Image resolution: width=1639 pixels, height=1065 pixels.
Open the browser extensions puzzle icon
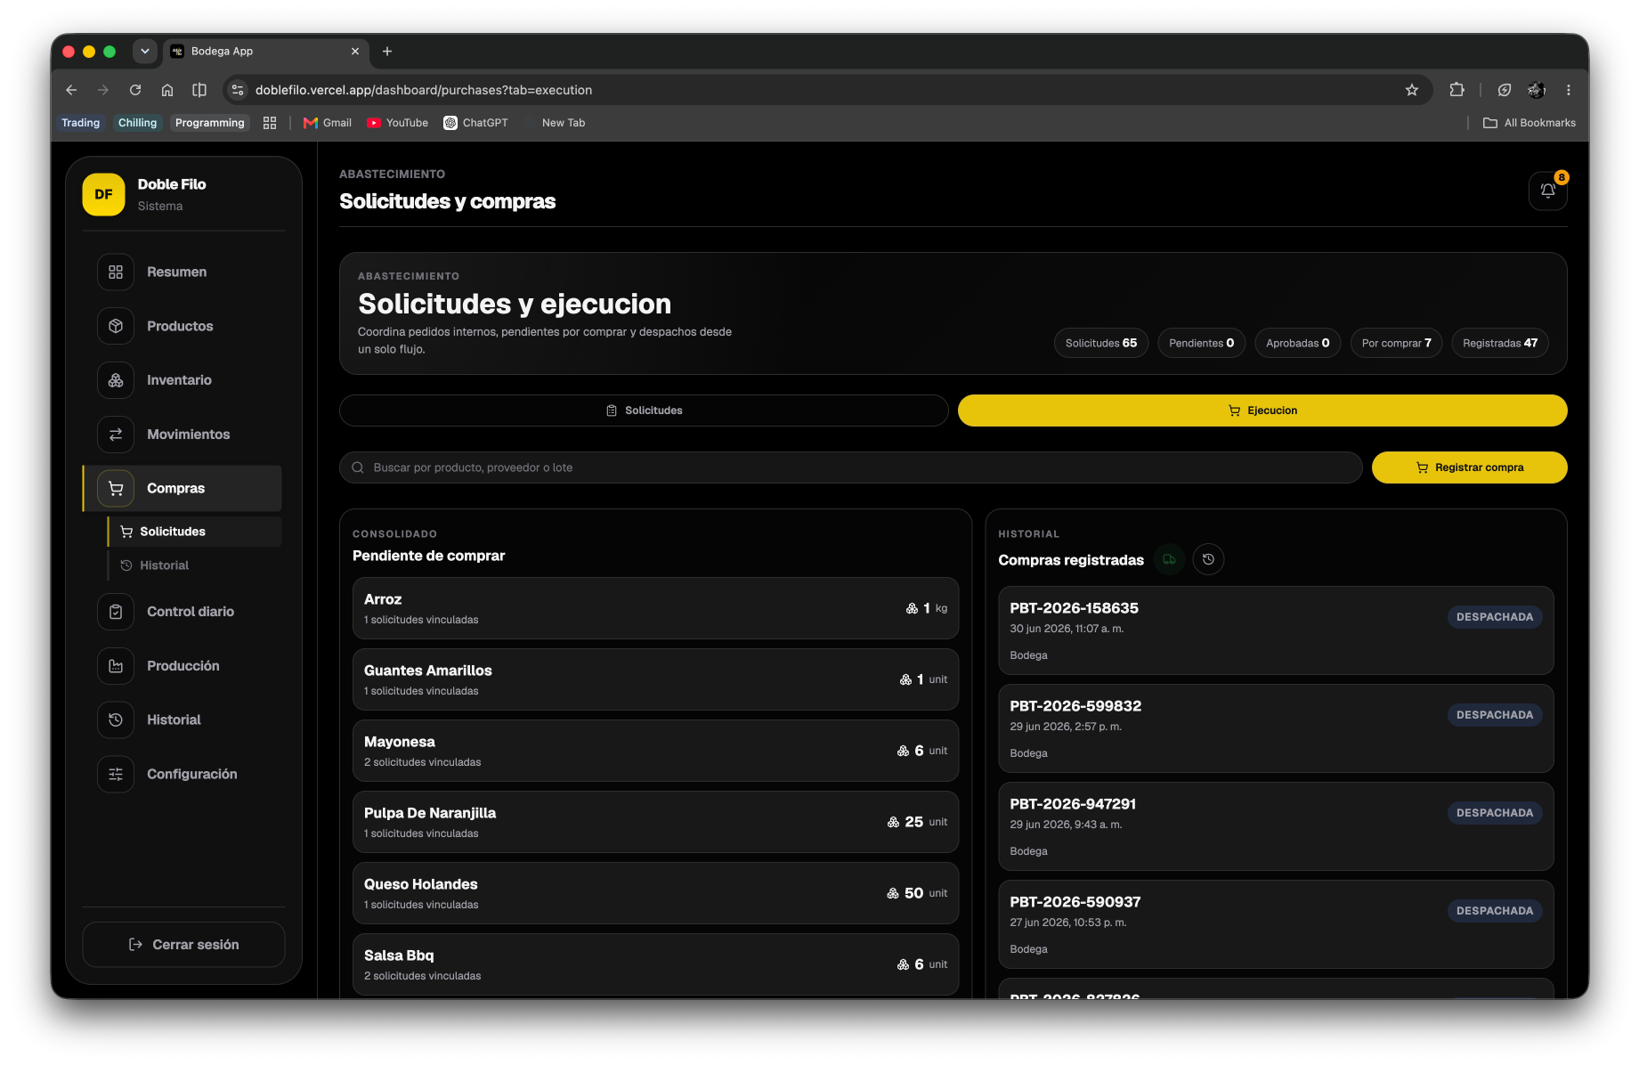pos(1456,90)
